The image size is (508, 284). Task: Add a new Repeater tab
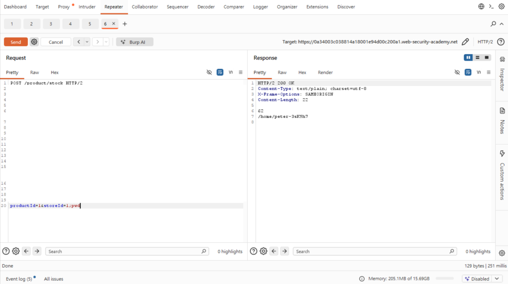click(x=125, y=24)
